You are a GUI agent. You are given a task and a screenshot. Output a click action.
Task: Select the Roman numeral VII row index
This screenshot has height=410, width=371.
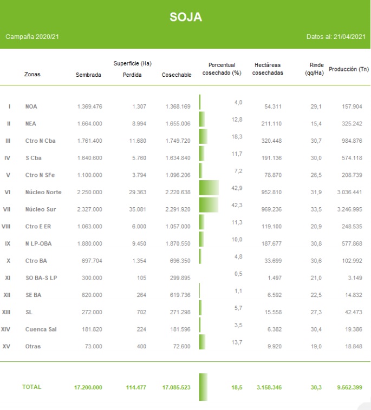pyautogui.click(x=8, y=209)
